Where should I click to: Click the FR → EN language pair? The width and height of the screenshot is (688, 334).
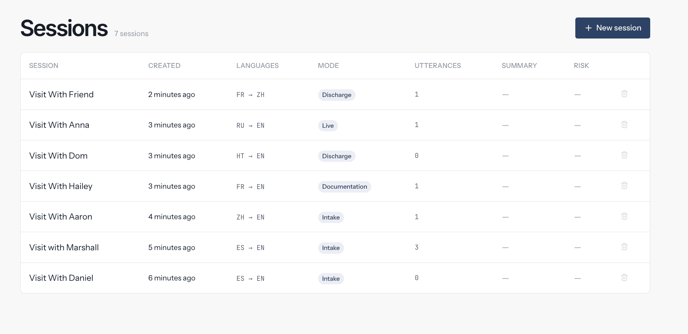251,187
